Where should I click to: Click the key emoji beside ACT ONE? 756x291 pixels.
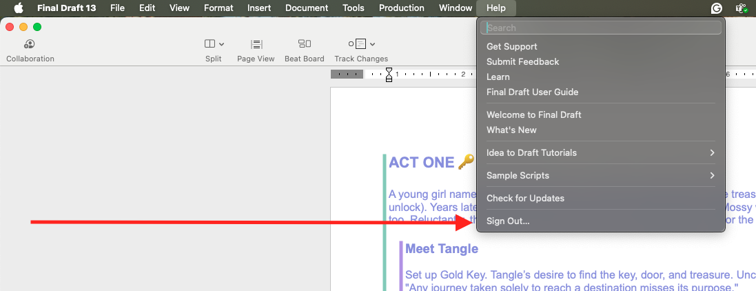pos(467,161)
